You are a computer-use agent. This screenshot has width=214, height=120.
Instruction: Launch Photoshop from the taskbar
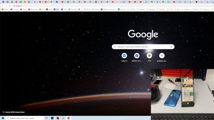click(52, 118)
